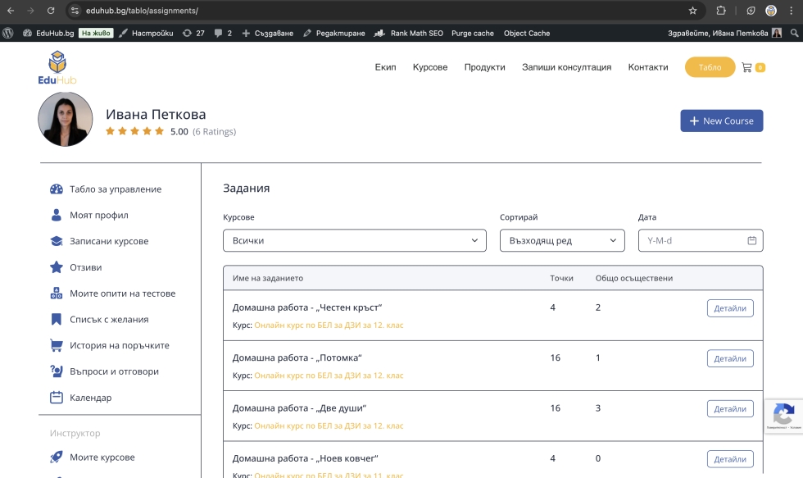The image size is (803, 478).
Task: Click the New Course button
Action: click(721, 121)
